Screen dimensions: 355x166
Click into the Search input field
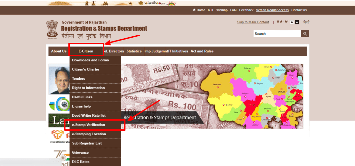point(277,34)
